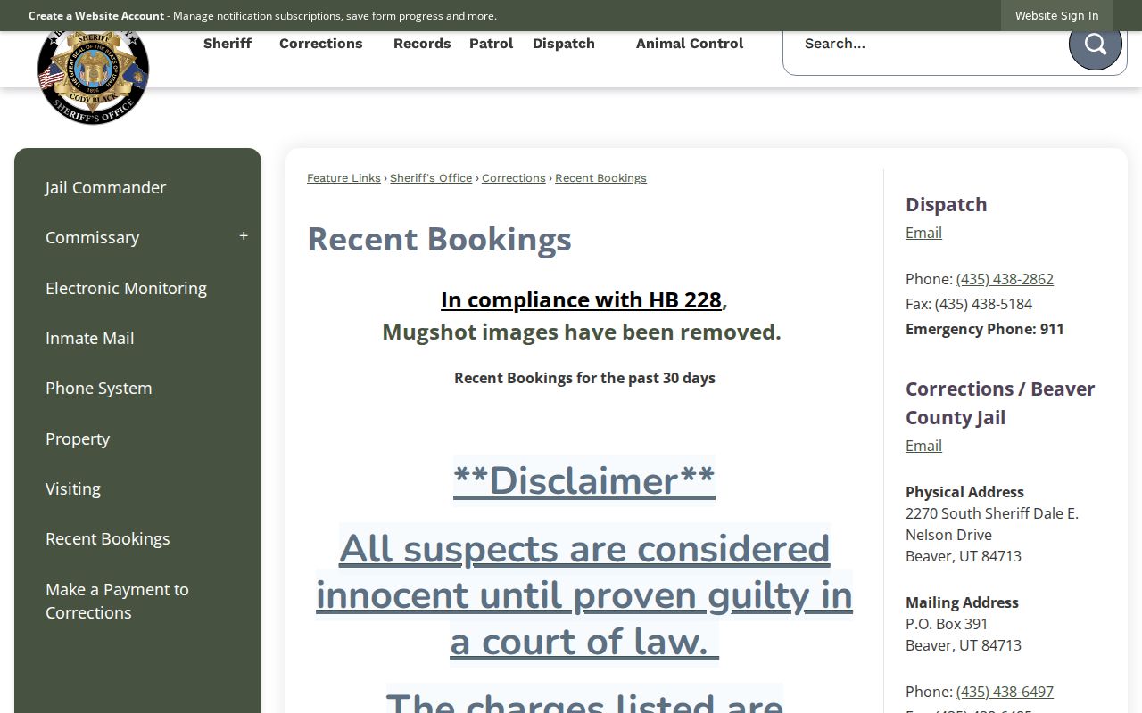Click the Physical Address label

pyautogui.click(x=964, y=492)
